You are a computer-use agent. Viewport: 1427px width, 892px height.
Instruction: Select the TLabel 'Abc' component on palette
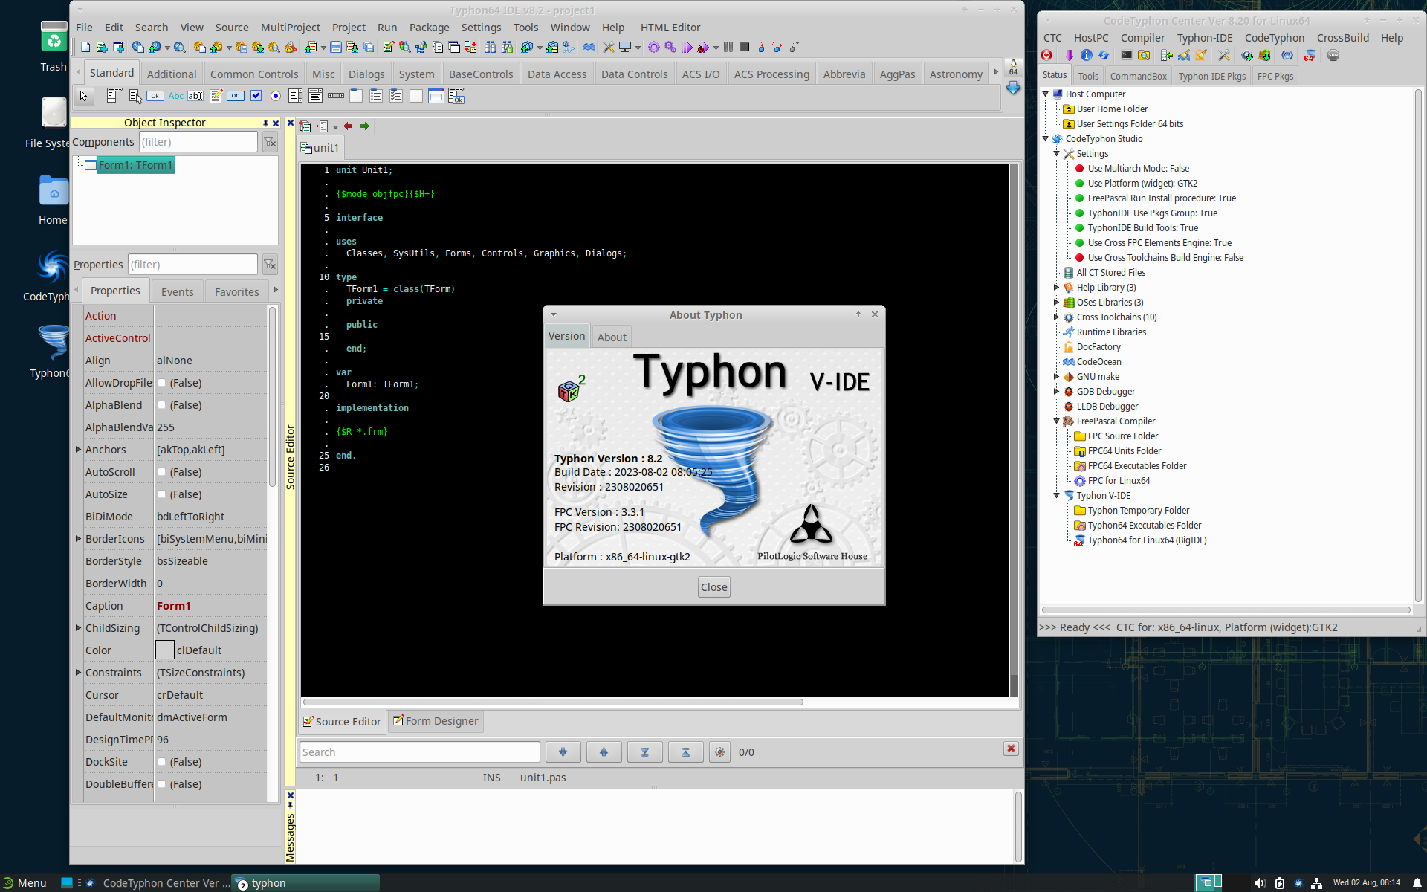[175, 96]
